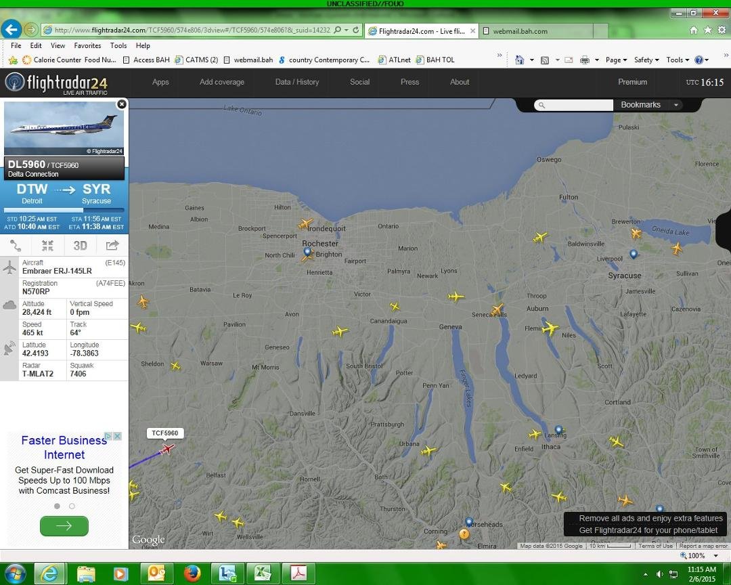Open the command bar Tools dropdown
This screenshot has height=585, width=731.
coord(678,60)
